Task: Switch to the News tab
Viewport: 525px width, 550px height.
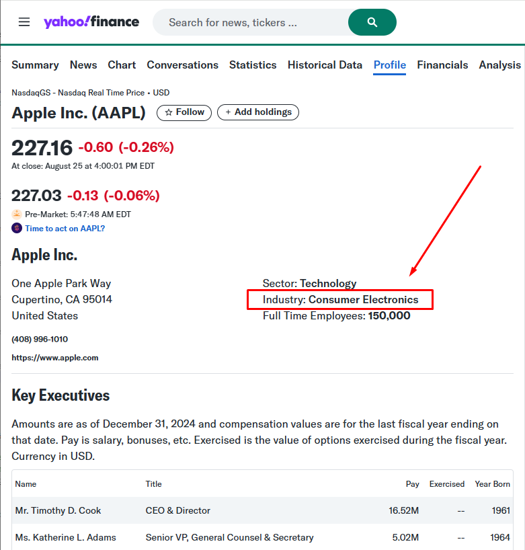Action: [83, 65]
